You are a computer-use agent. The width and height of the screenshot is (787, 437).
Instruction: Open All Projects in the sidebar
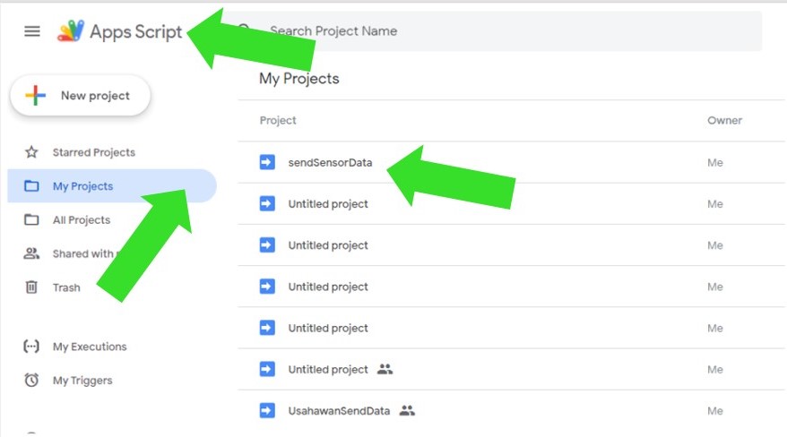click(x=82, y=220)
